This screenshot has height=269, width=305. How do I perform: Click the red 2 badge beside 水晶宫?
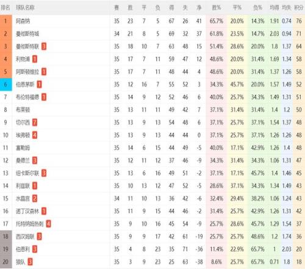[x=35, y=199]
